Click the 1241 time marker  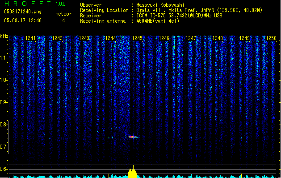coord(30,38)
